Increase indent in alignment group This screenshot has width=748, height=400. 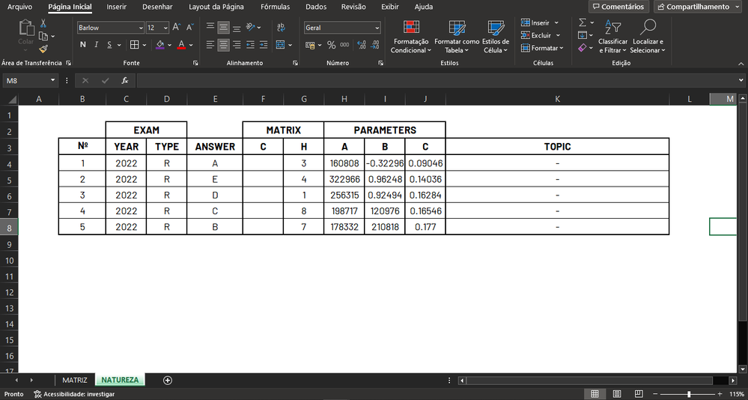pos(264,45)
